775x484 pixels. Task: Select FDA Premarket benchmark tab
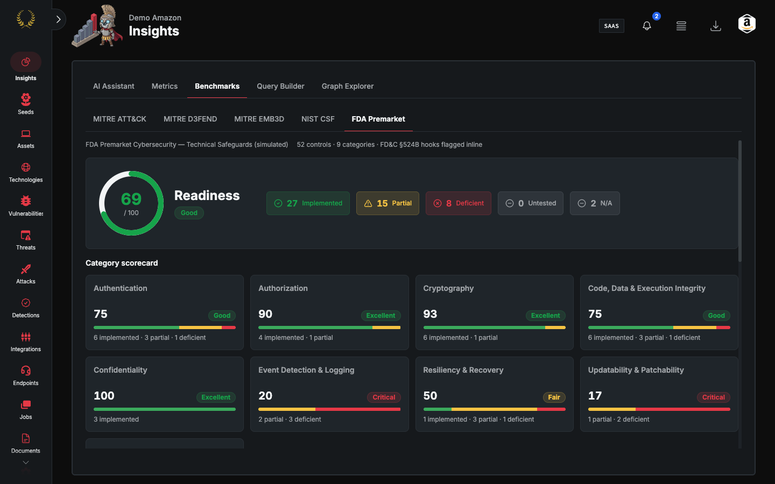(378, 119)
